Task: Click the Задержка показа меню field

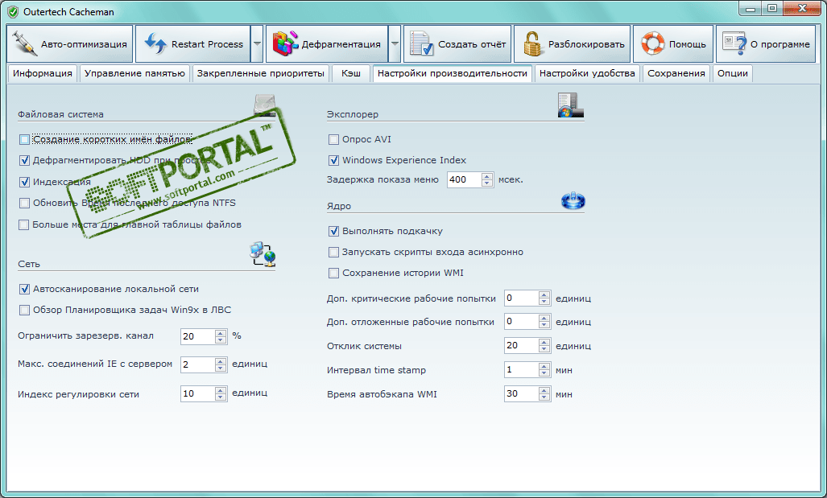Action: [464, 179]
